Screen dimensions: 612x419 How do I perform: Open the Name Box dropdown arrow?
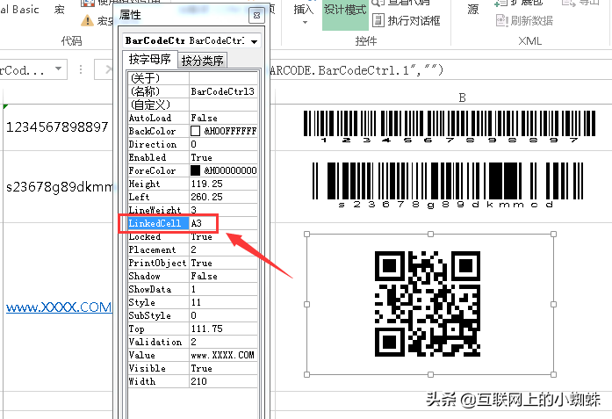(x=59, y=69)
